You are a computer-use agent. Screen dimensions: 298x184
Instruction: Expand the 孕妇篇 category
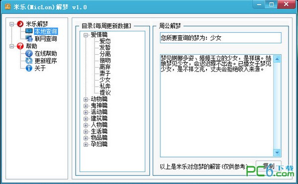(86, 145)
